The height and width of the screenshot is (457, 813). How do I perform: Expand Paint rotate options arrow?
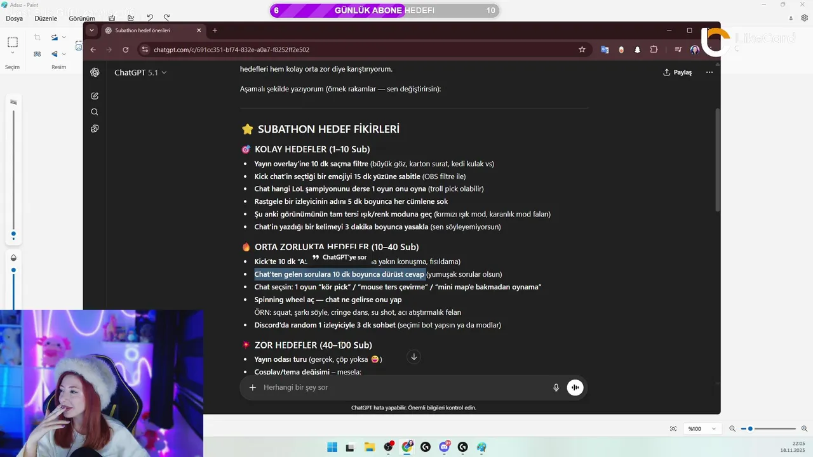pyautogui.click(x=64, y=37)
